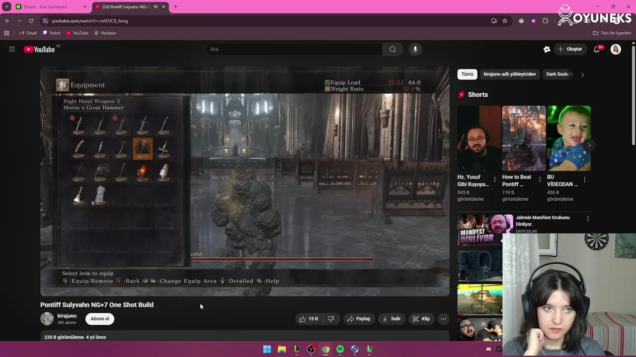Image resolution: width=636 pixels, height=357 pixels.
Task: Open the BU VİDEODAN short thumbnail
Action: 569,138
